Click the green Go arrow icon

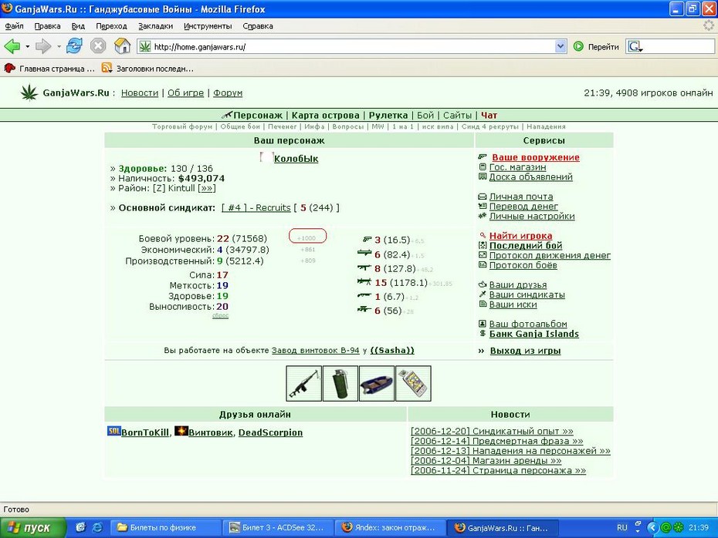(x=578, y=46)
